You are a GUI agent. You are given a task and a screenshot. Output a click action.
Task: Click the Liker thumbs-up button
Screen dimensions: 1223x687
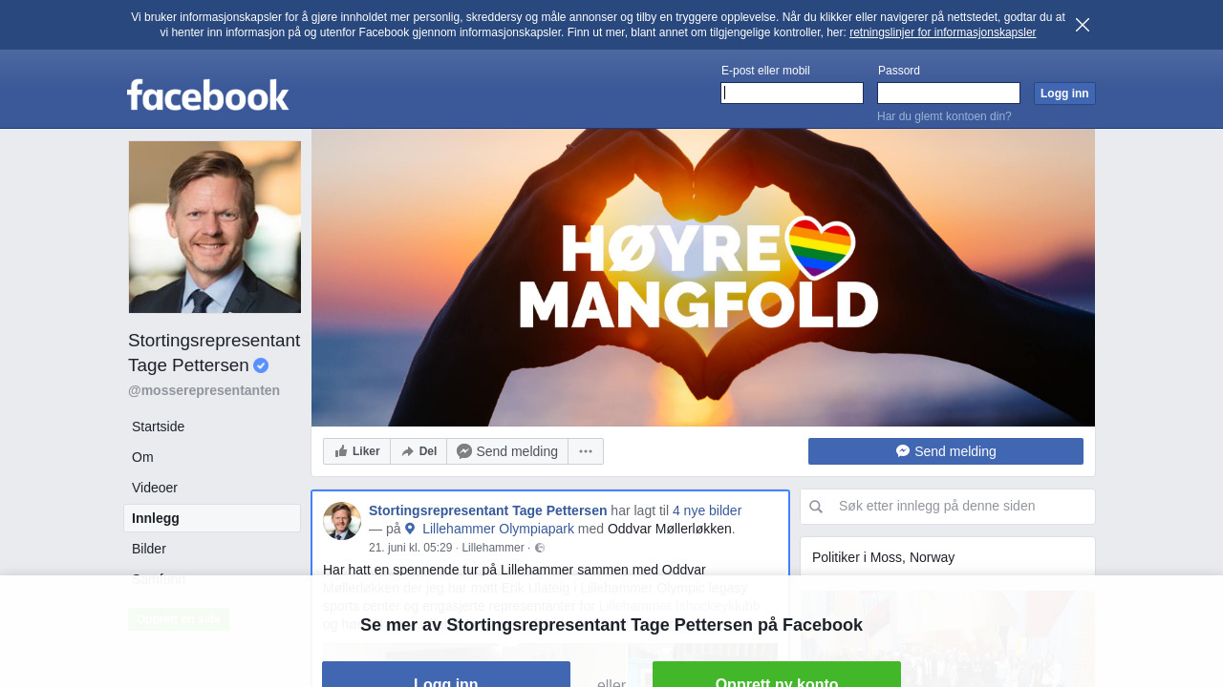(x=356, y=451)
